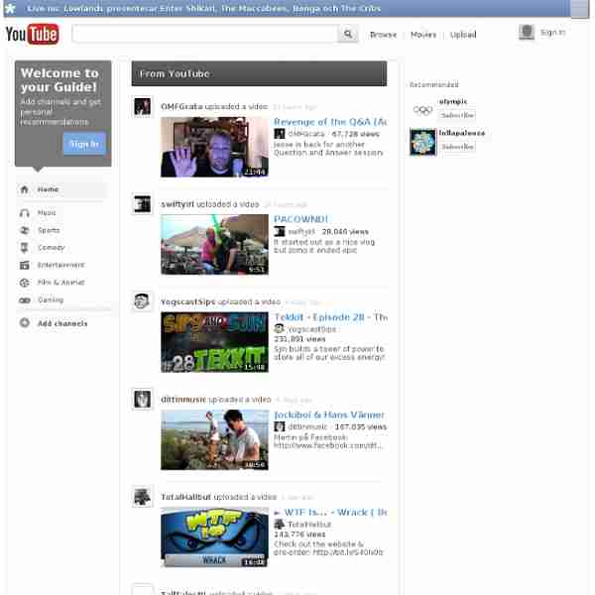595x595 pixels.
Task: Click the olympic channel rings avatar
Action: tap(422, 108)
